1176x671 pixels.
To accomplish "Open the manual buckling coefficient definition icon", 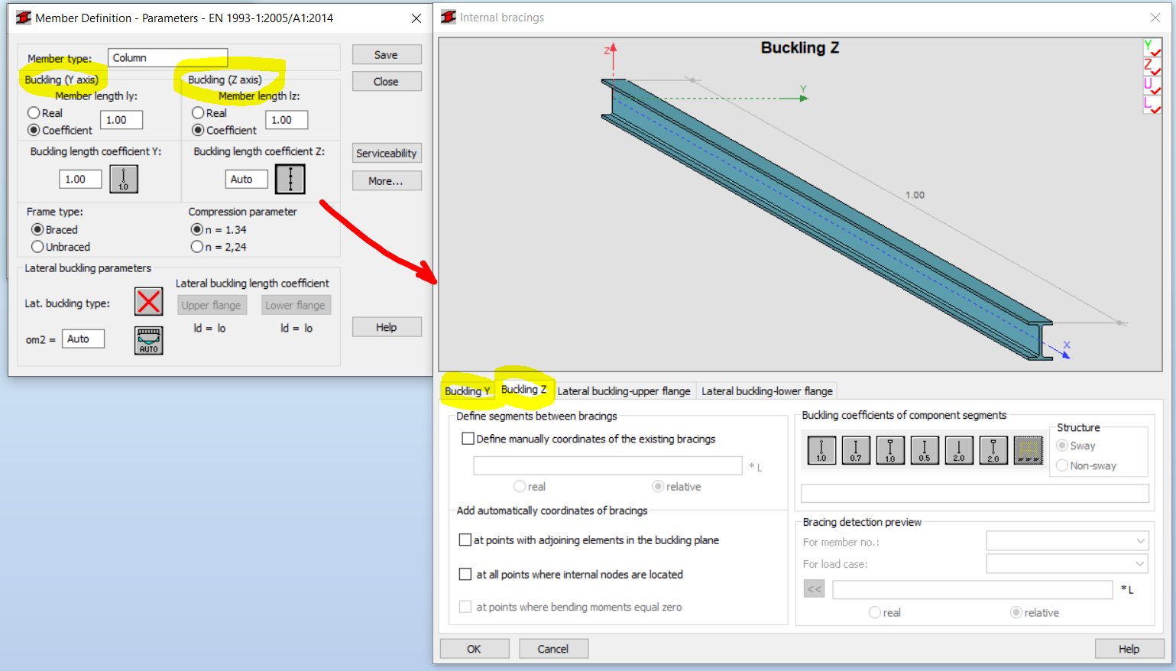I will [1027, 450].
